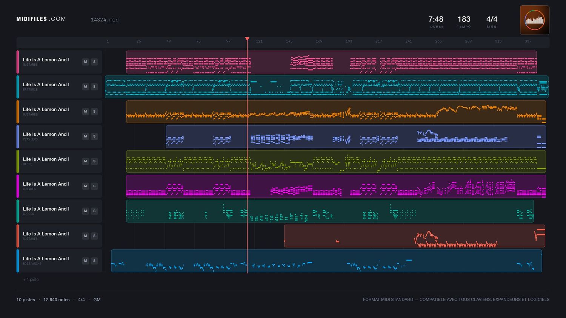Solo the BATTERIE track
This screenshot has width=566, height=318.
click(94, 87)
